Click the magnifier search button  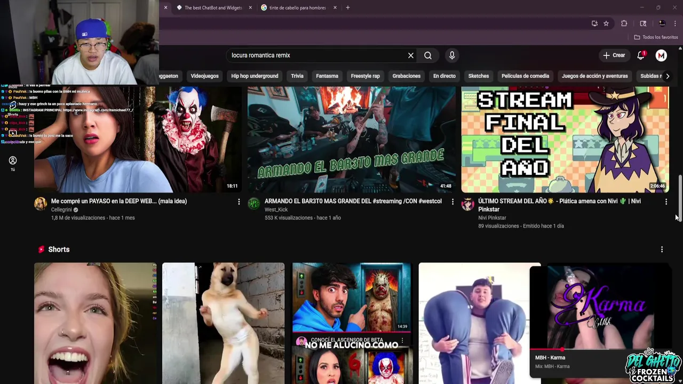[x=428, y=55]
